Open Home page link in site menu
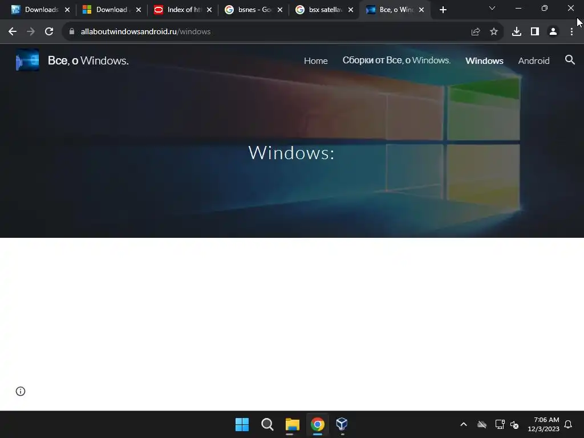This screenshot has width=584, height=438. pyautogui.click(x=315, y=60)
